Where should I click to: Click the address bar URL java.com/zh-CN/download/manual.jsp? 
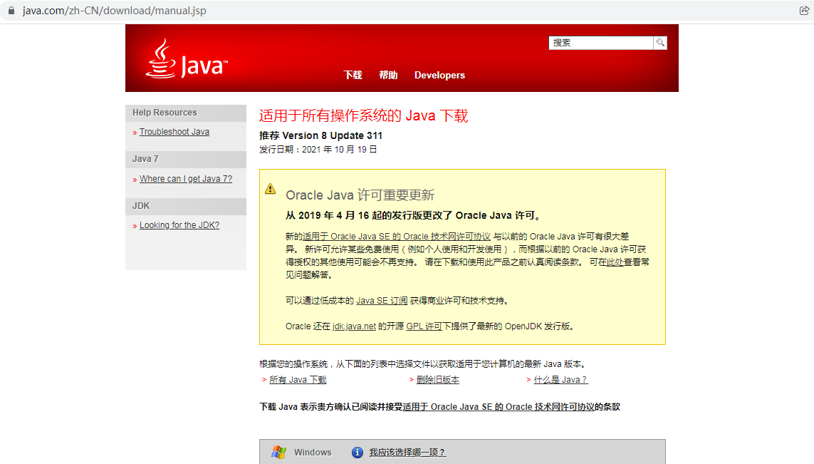pos(114,11)
